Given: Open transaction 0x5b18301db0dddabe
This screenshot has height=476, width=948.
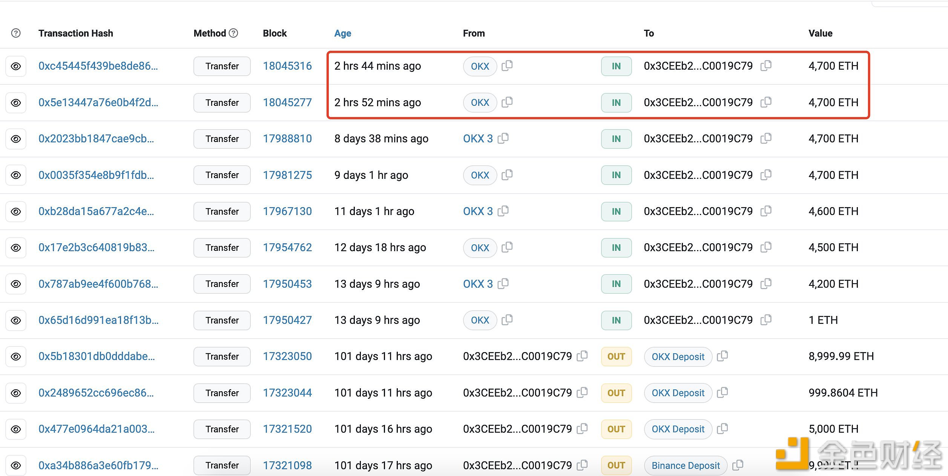Looking at the screenshot, I should [x=97, y=356].
